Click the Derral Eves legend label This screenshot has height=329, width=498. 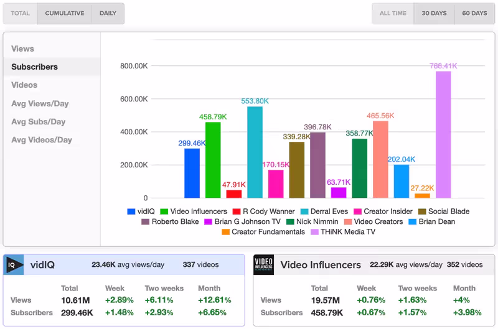[329, 211]
